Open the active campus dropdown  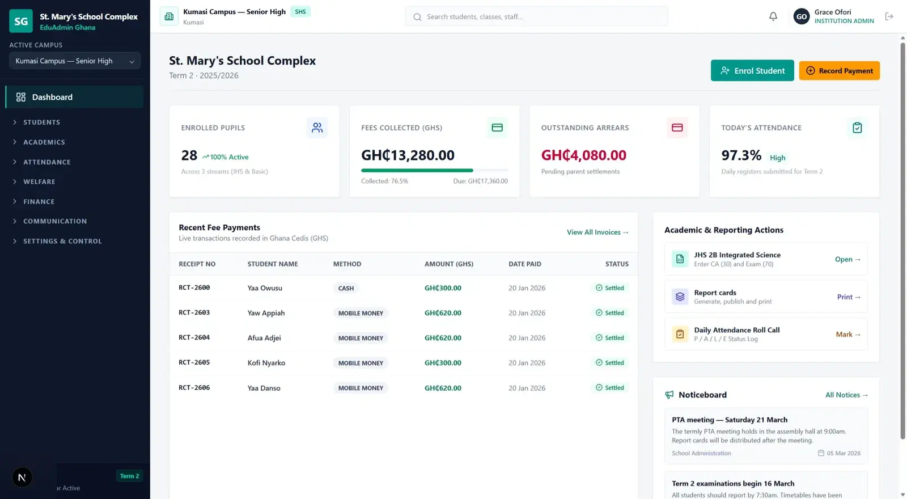coord(75,61)
